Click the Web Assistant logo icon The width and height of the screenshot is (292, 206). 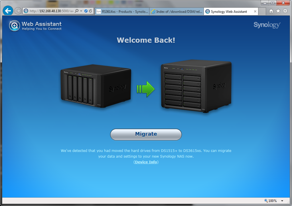(x=14, y=26)
